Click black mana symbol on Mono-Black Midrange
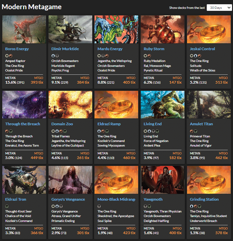 point(99,206)
